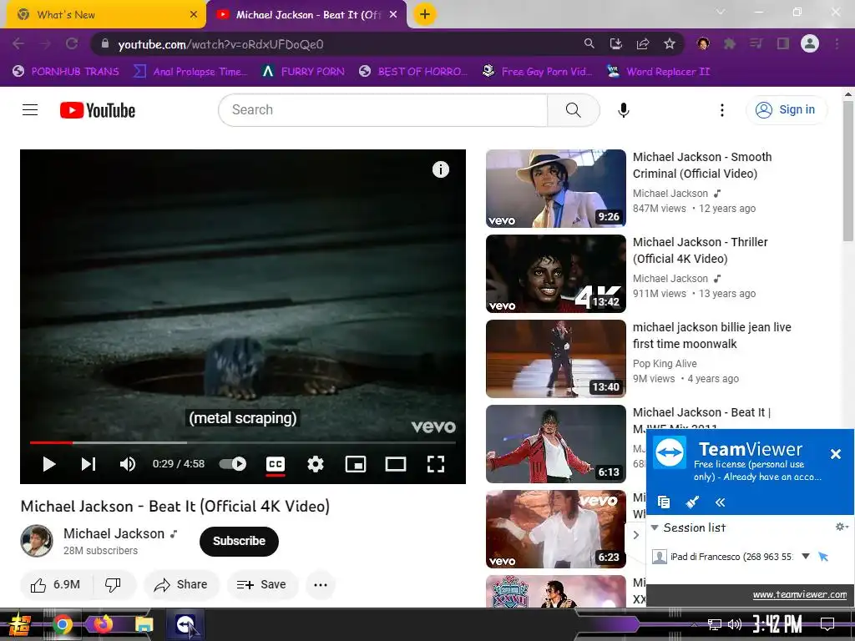Switch to theater mode icon

coord(395,464)
